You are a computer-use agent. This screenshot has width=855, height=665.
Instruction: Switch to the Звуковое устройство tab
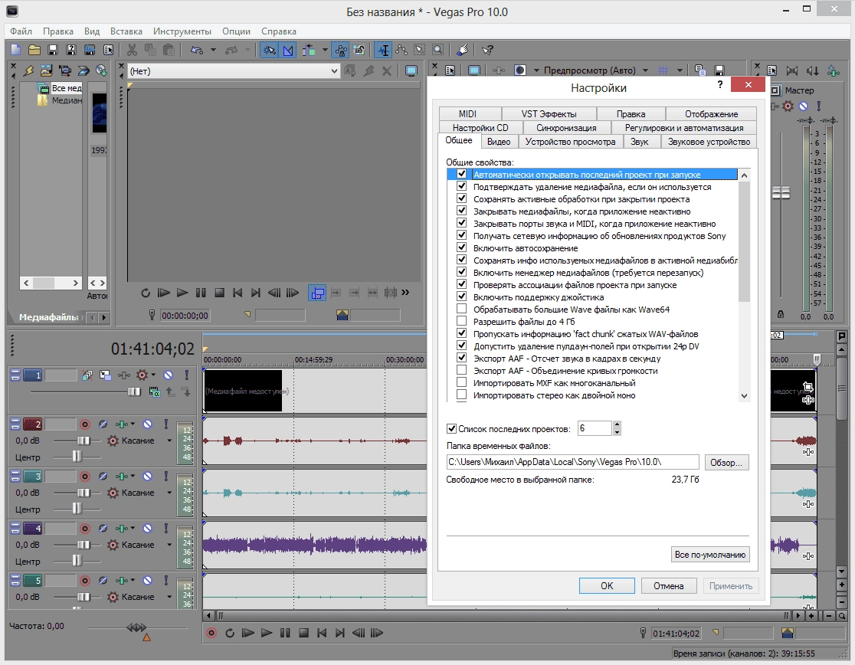[709, 142]
